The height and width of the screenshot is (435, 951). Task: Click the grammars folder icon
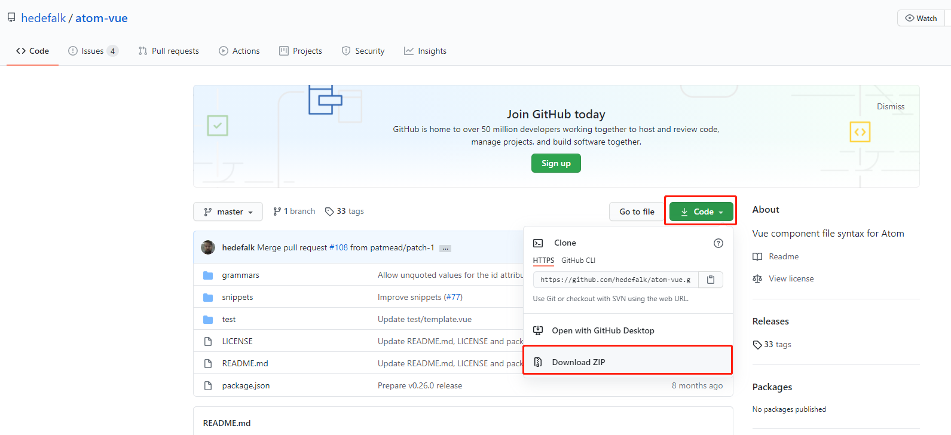click(x=208, y=275)
